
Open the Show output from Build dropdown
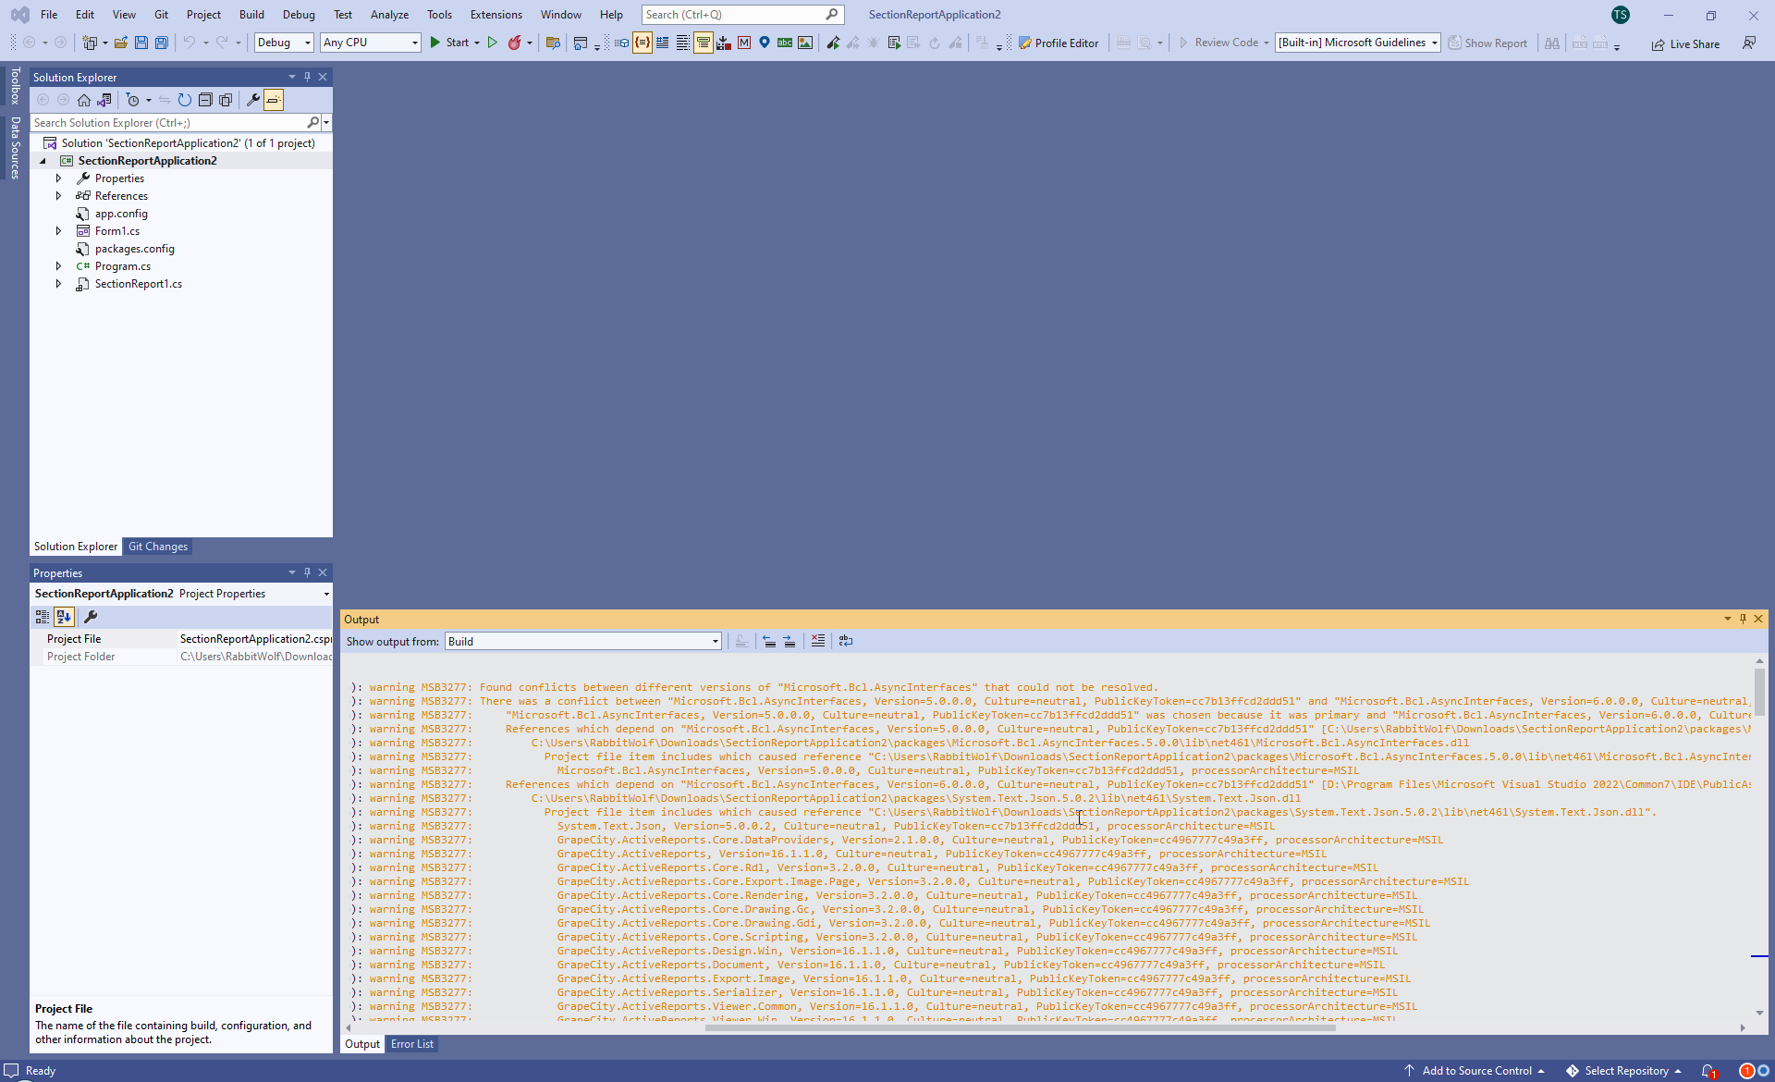pos(583,641)
